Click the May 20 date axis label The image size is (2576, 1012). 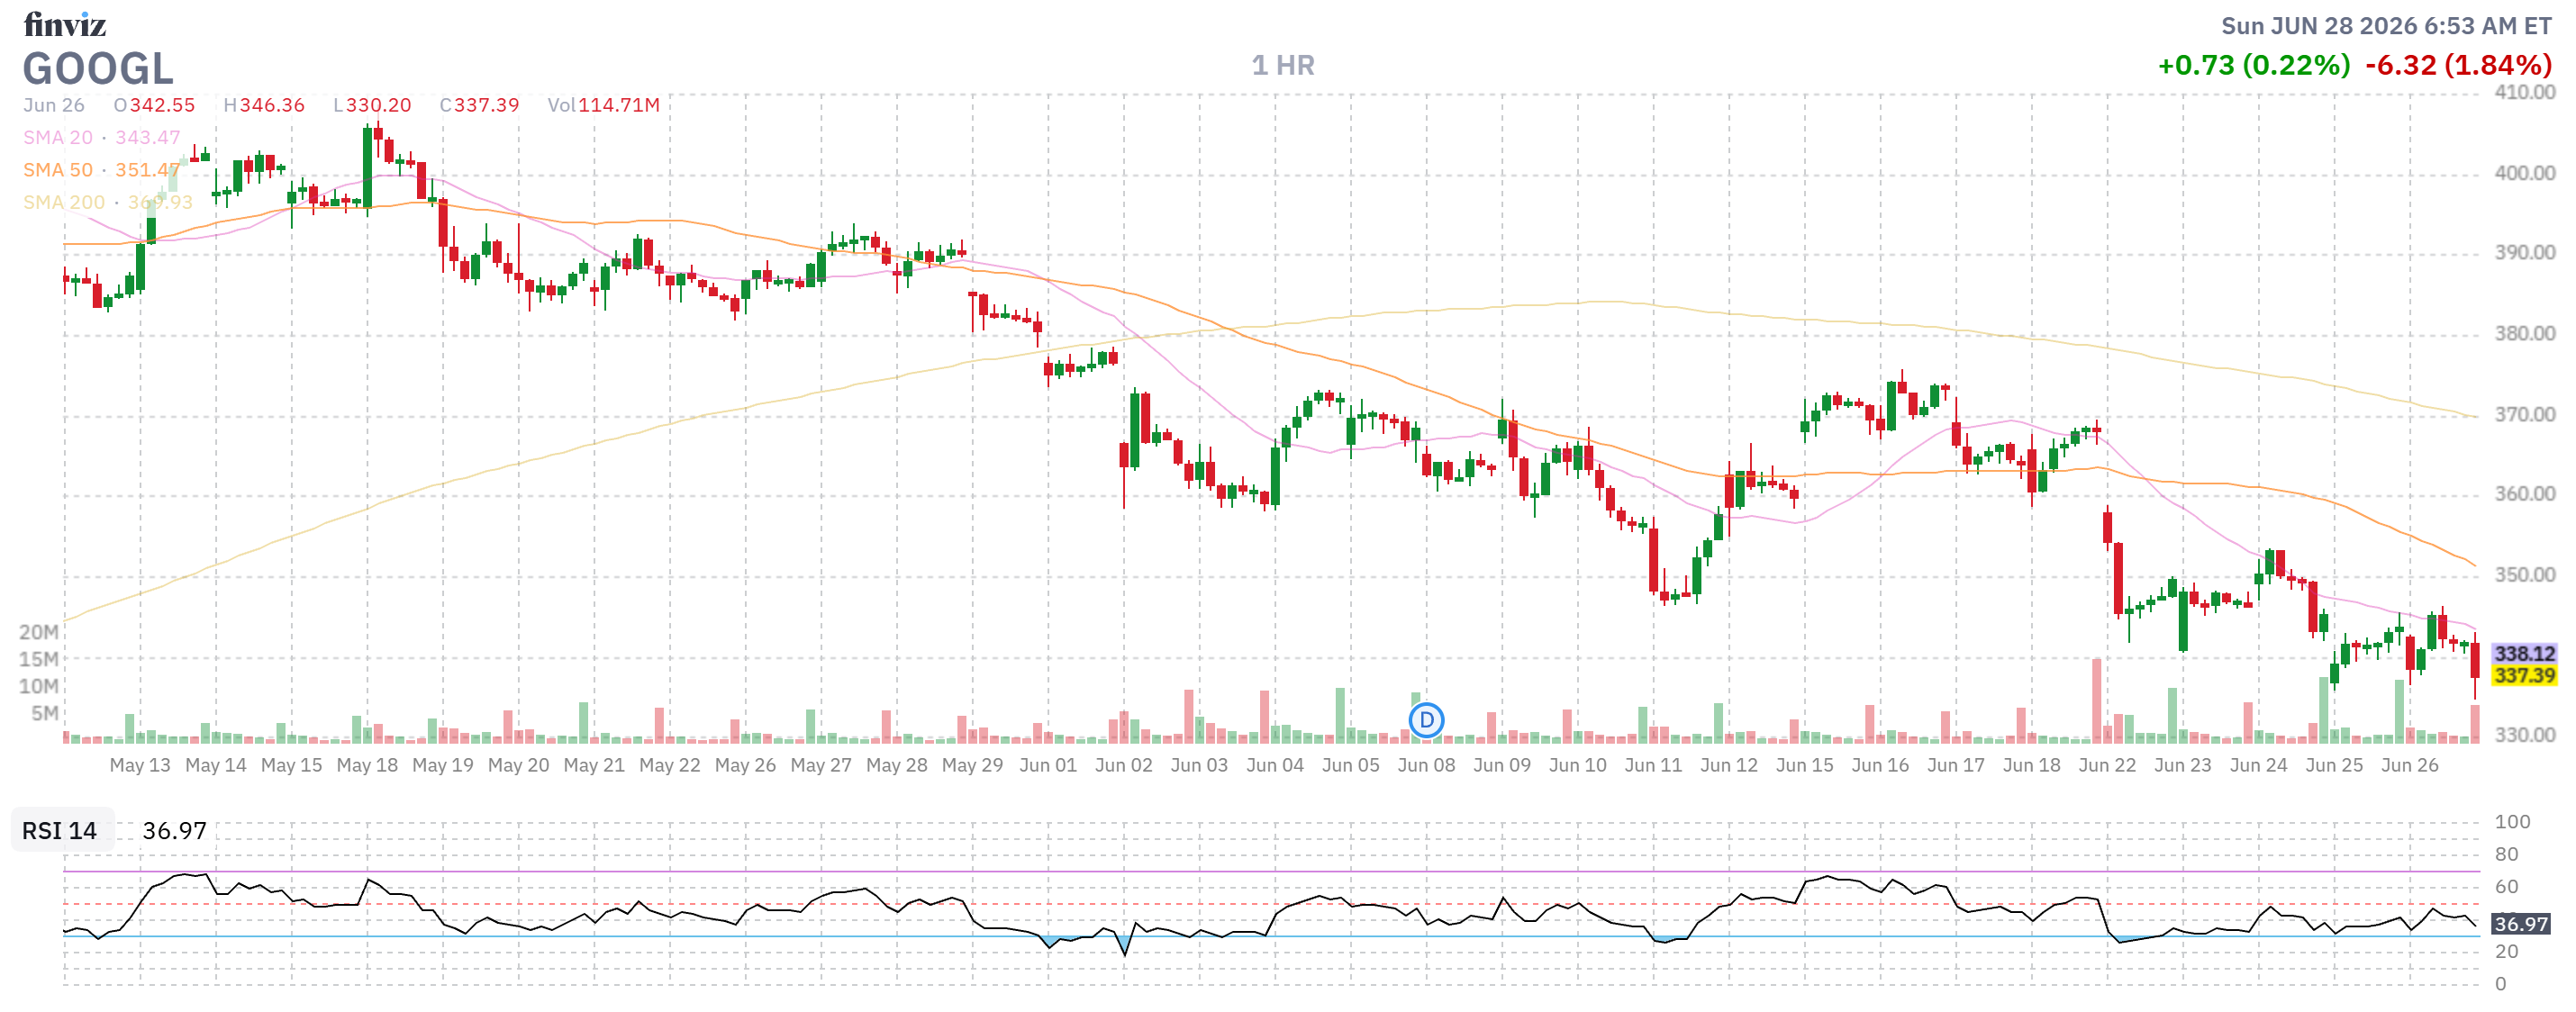point(518,765)
